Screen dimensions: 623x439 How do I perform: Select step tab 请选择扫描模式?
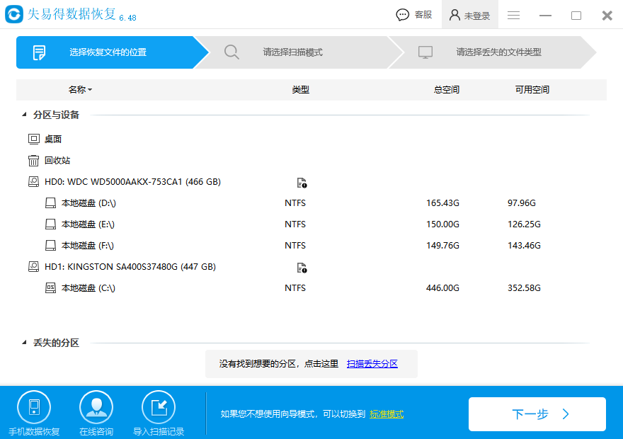point(298,52)
